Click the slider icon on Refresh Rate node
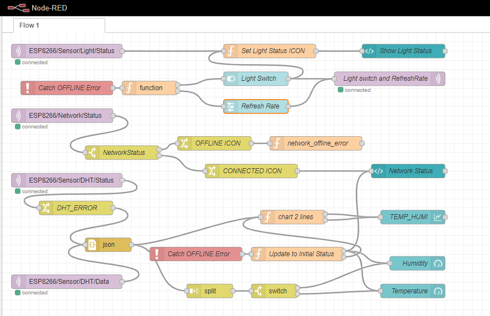 point(231,106)
